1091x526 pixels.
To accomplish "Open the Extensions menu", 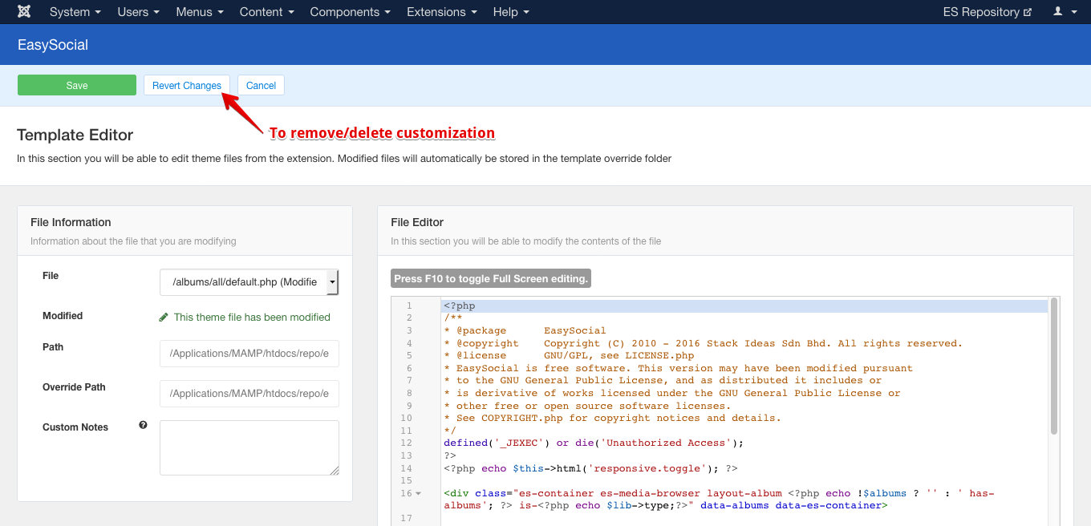I will [x=441, y=12].
